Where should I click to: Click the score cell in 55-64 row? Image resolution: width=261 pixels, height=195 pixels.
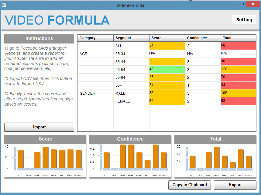coord(167,78)
